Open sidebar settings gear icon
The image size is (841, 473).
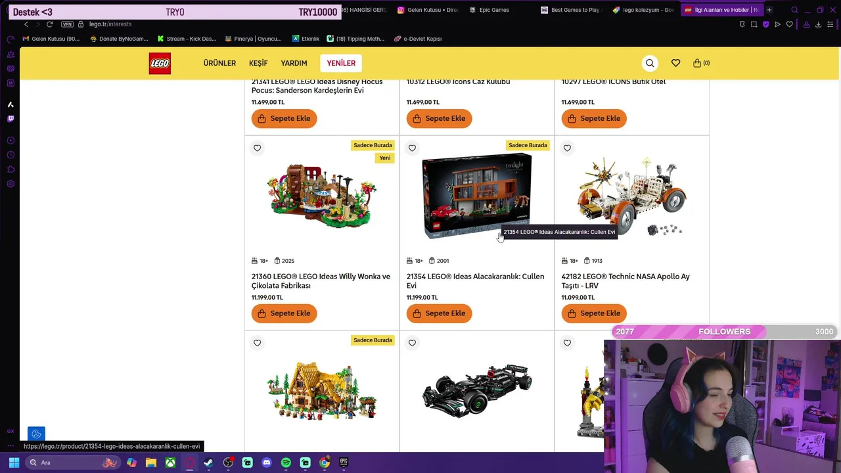[11, 184]
